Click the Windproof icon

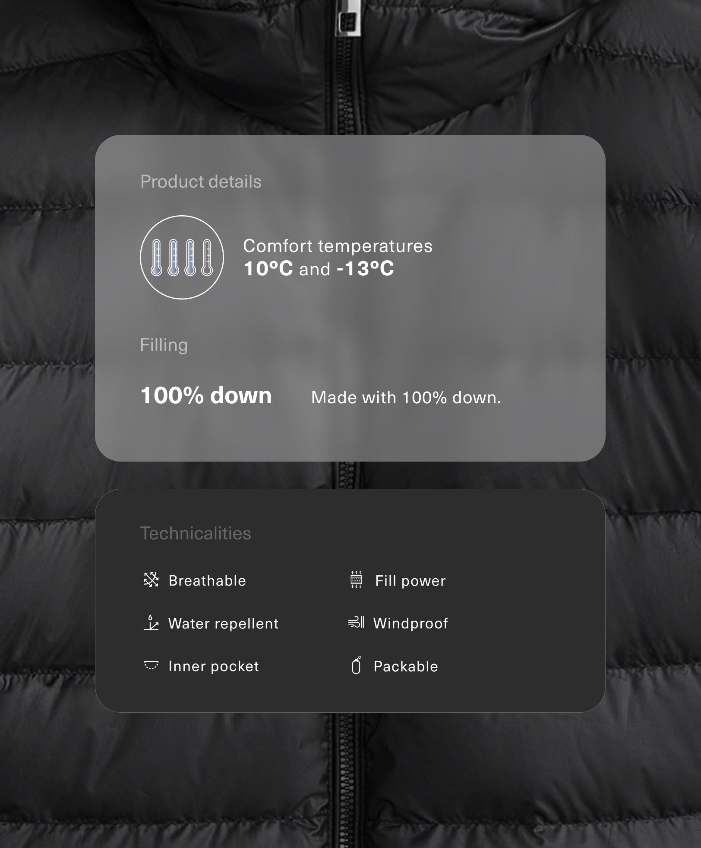(356, 622)
